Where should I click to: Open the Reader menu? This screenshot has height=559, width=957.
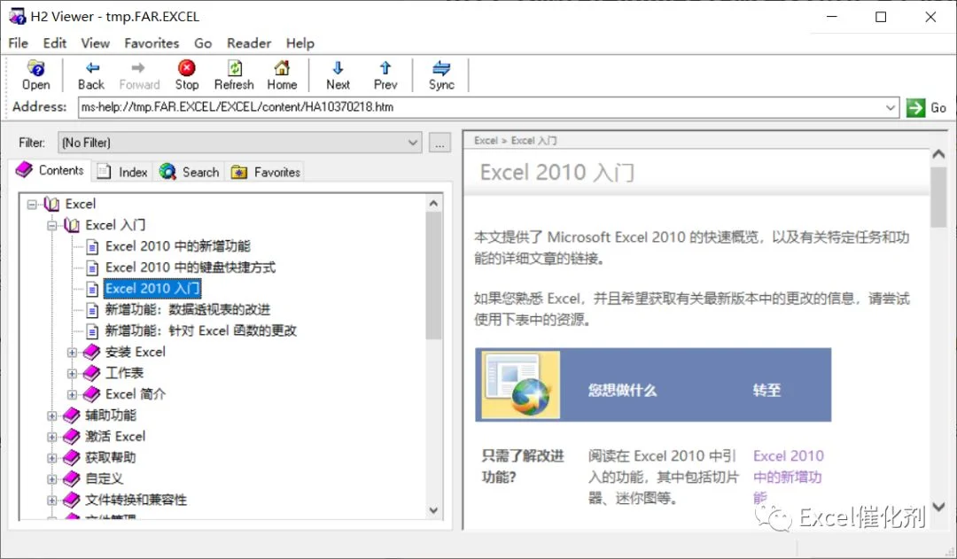(x=249, y=43)
